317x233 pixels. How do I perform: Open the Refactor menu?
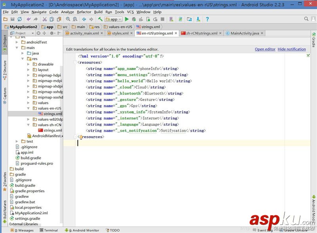pyautogui.click(x=84, y=12)
